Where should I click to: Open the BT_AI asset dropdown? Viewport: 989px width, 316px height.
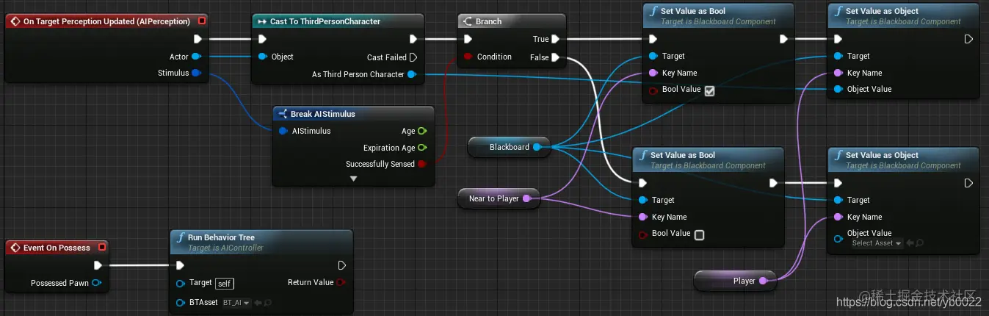pos(236,302)
